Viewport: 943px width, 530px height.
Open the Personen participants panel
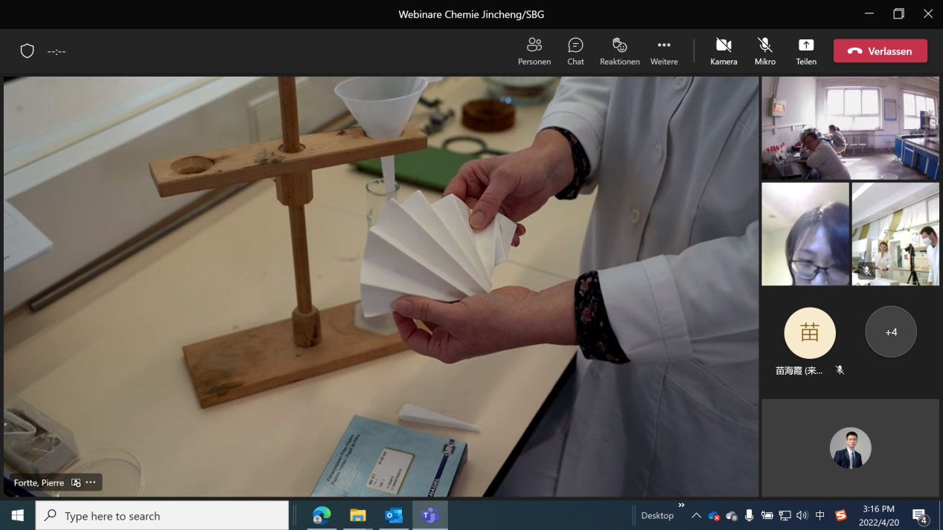click(534, 51)
